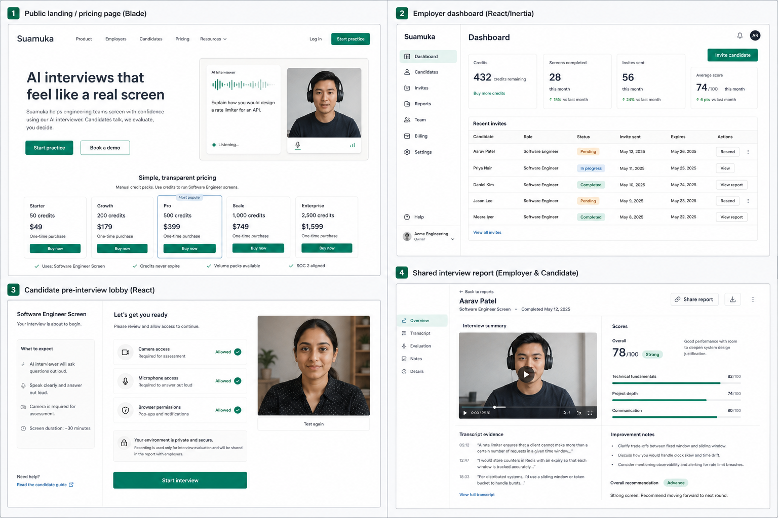Click Test again under the camera preview
Screen dimensions: 778x518
point(314,424)
